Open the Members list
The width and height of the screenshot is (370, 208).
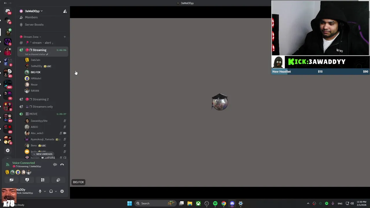point(31,17)
